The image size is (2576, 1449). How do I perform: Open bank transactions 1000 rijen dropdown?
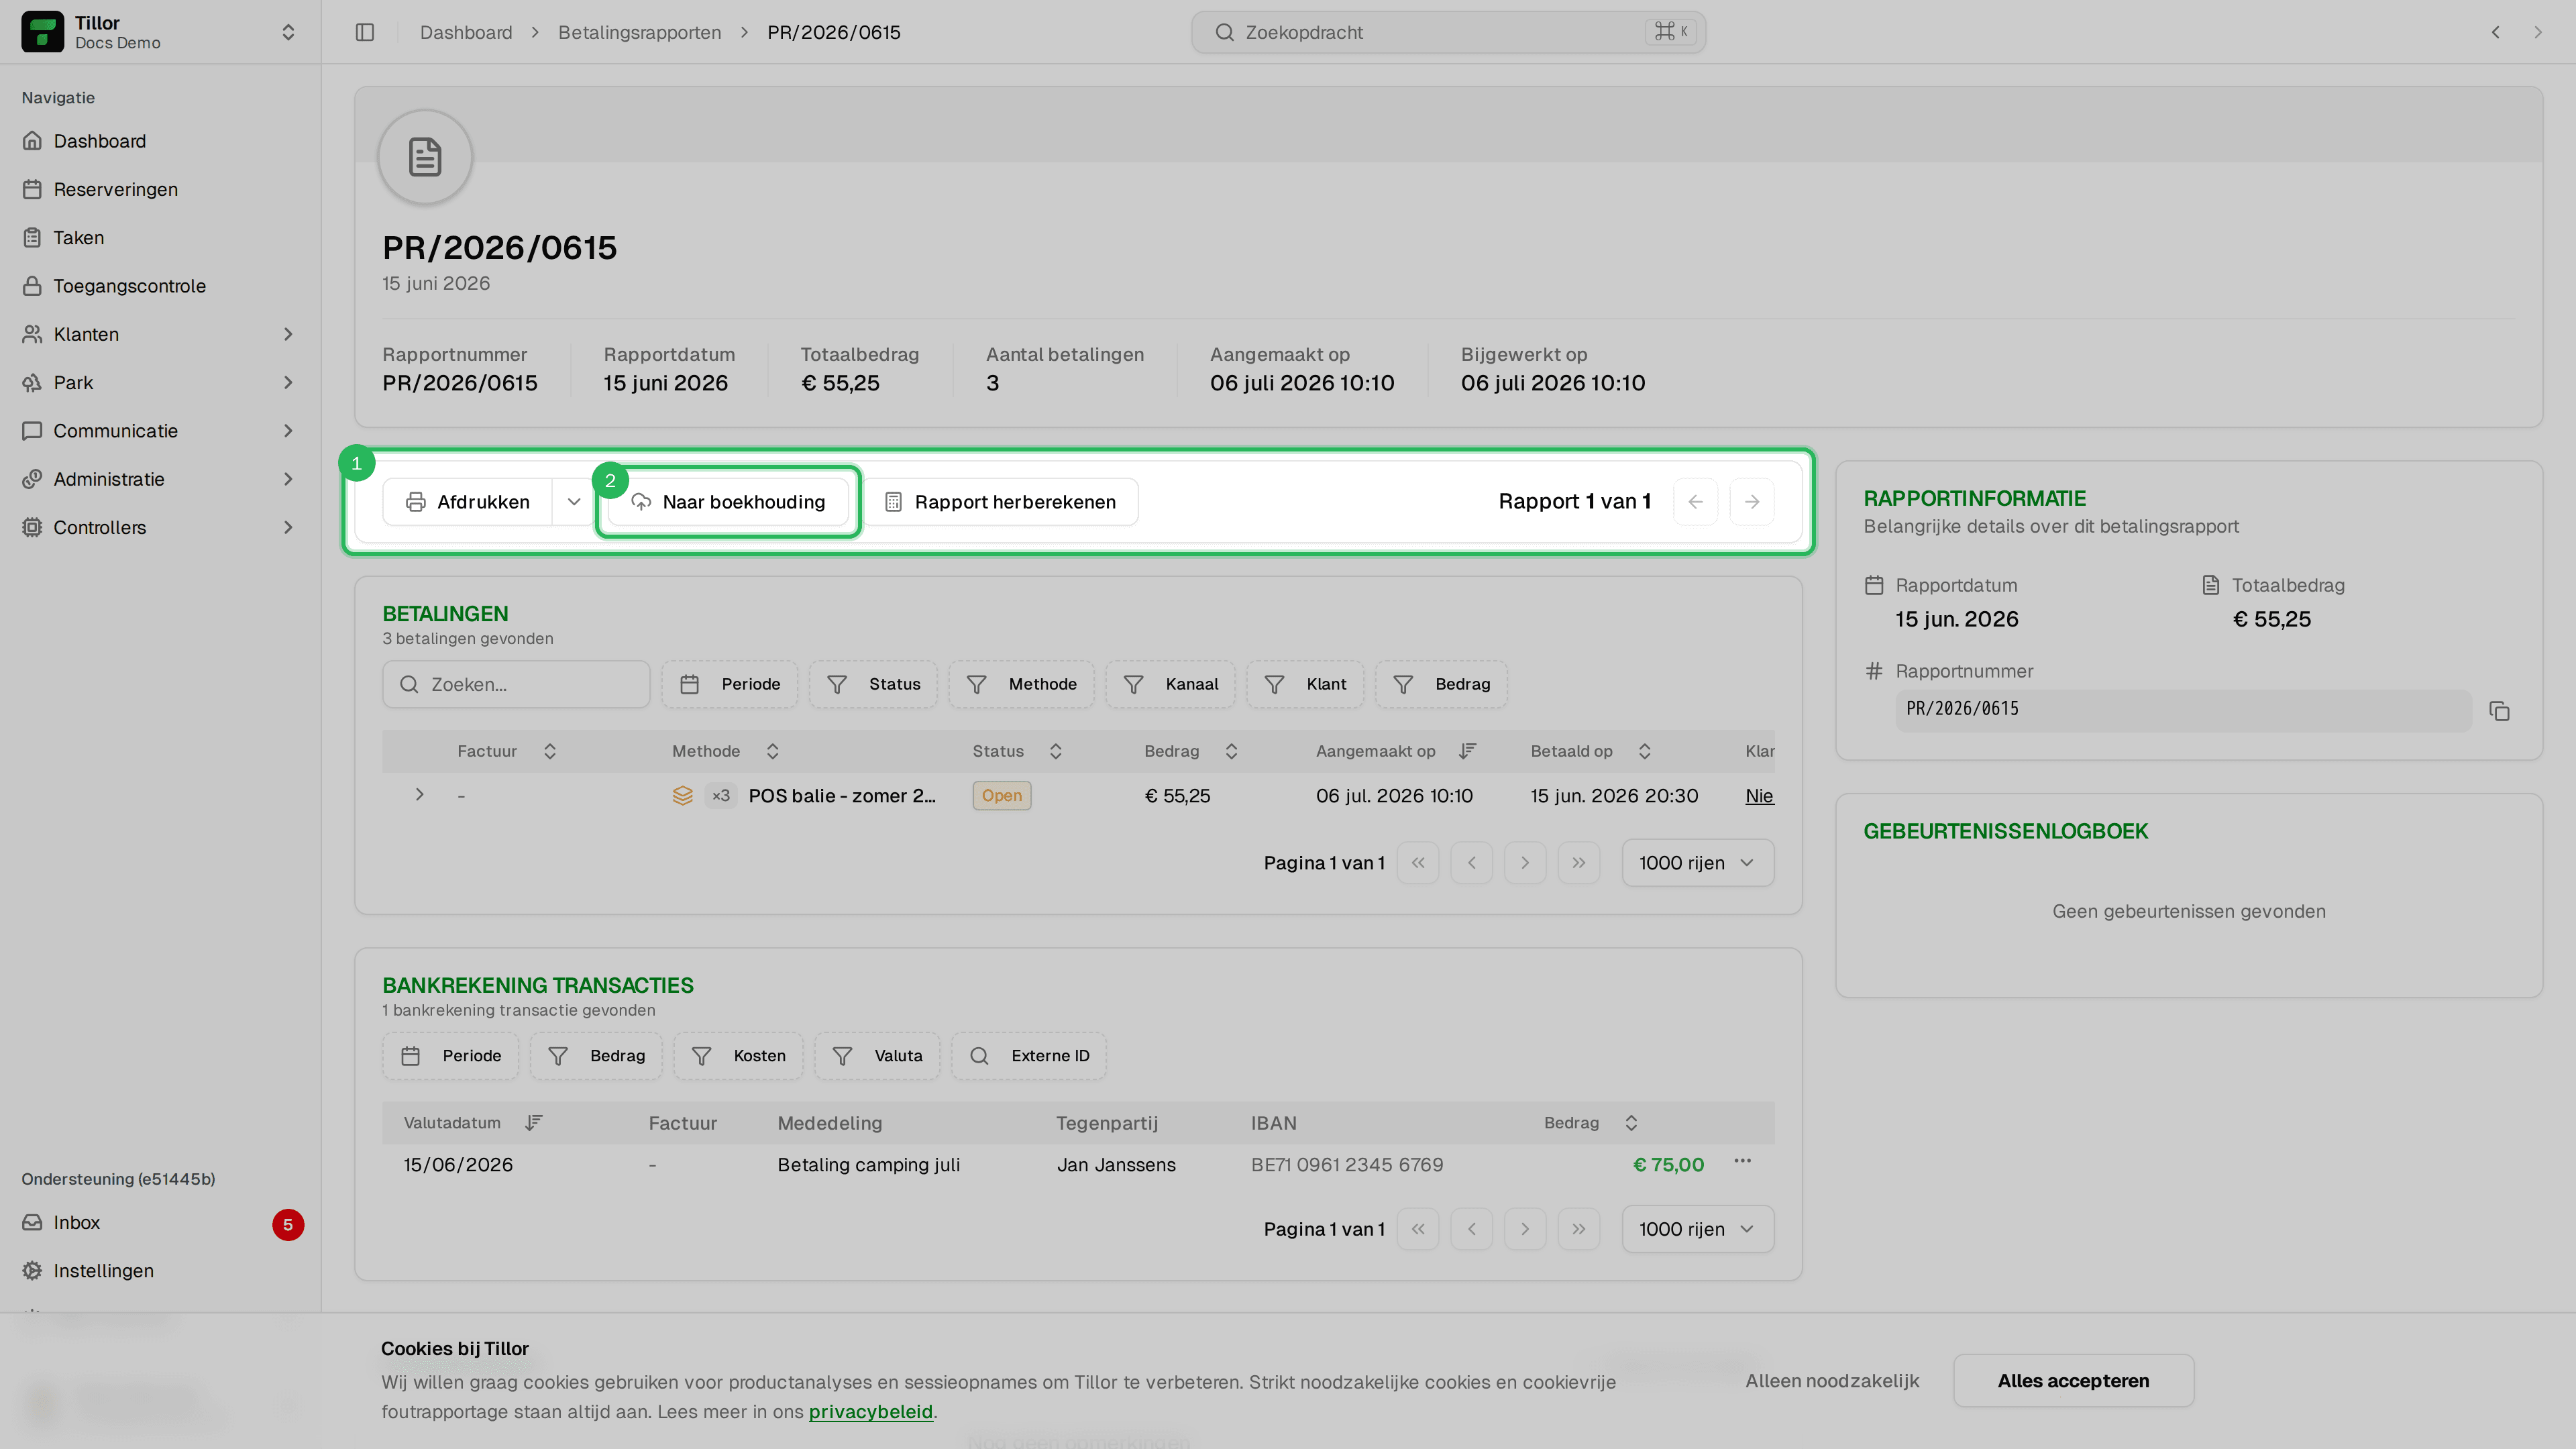click(x=1698, y=1229)
